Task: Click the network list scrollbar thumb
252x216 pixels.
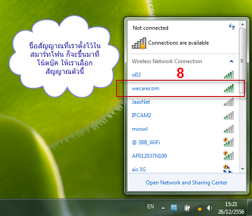Action: [242, 61]
